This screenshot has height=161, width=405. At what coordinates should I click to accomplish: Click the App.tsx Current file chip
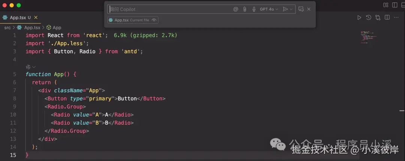click(x=133, y=20)
